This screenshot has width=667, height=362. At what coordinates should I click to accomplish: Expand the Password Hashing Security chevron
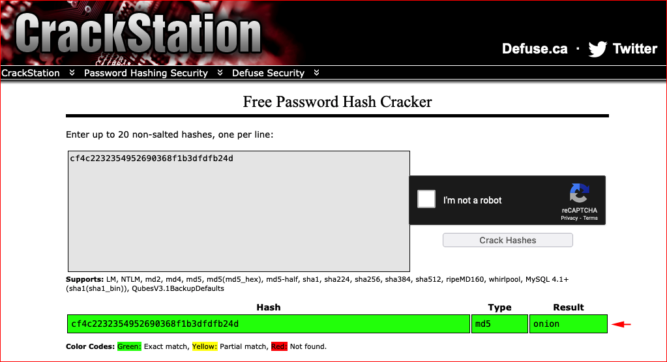click(220, 73)
